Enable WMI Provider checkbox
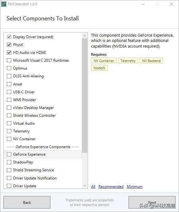This screenshot has width=179, height=212. point(9,100)
